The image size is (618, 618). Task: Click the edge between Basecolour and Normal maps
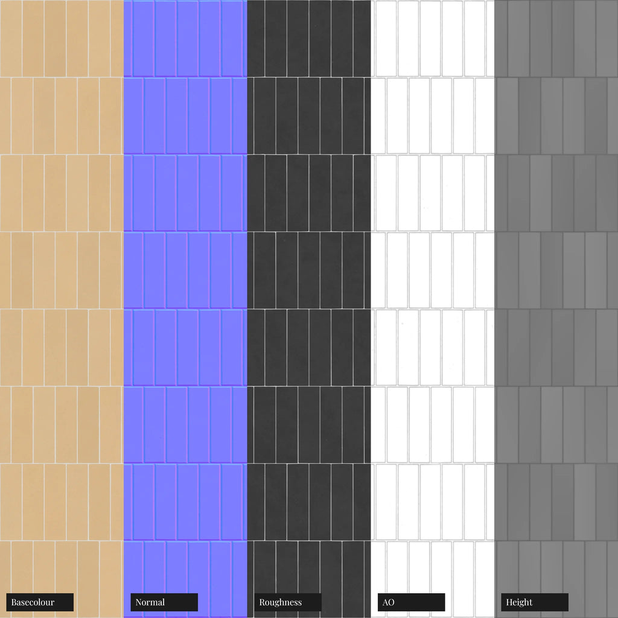coord(124,302)
